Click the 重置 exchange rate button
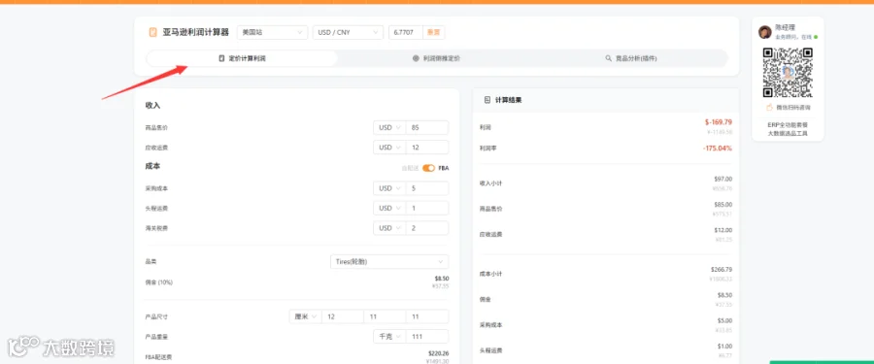 434,32
